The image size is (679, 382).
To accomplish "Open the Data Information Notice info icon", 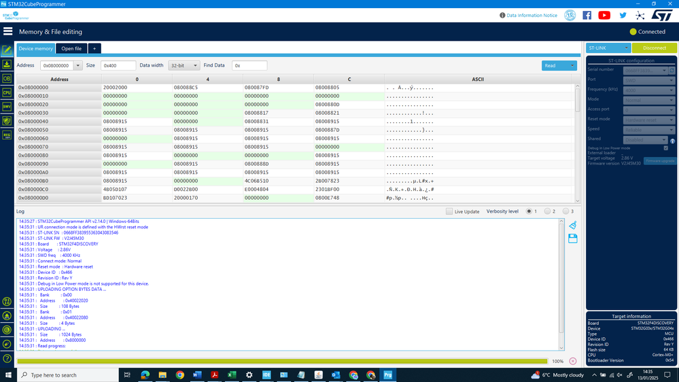I will 502,15.
